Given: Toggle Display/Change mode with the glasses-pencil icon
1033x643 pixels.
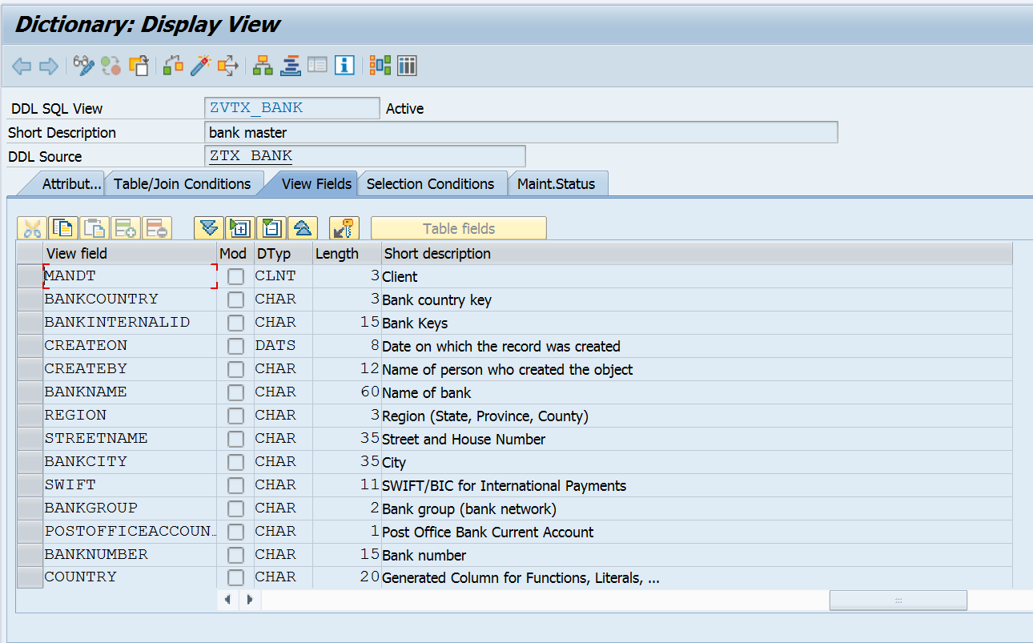Looking at the screenshot, I should coord(82,66).
